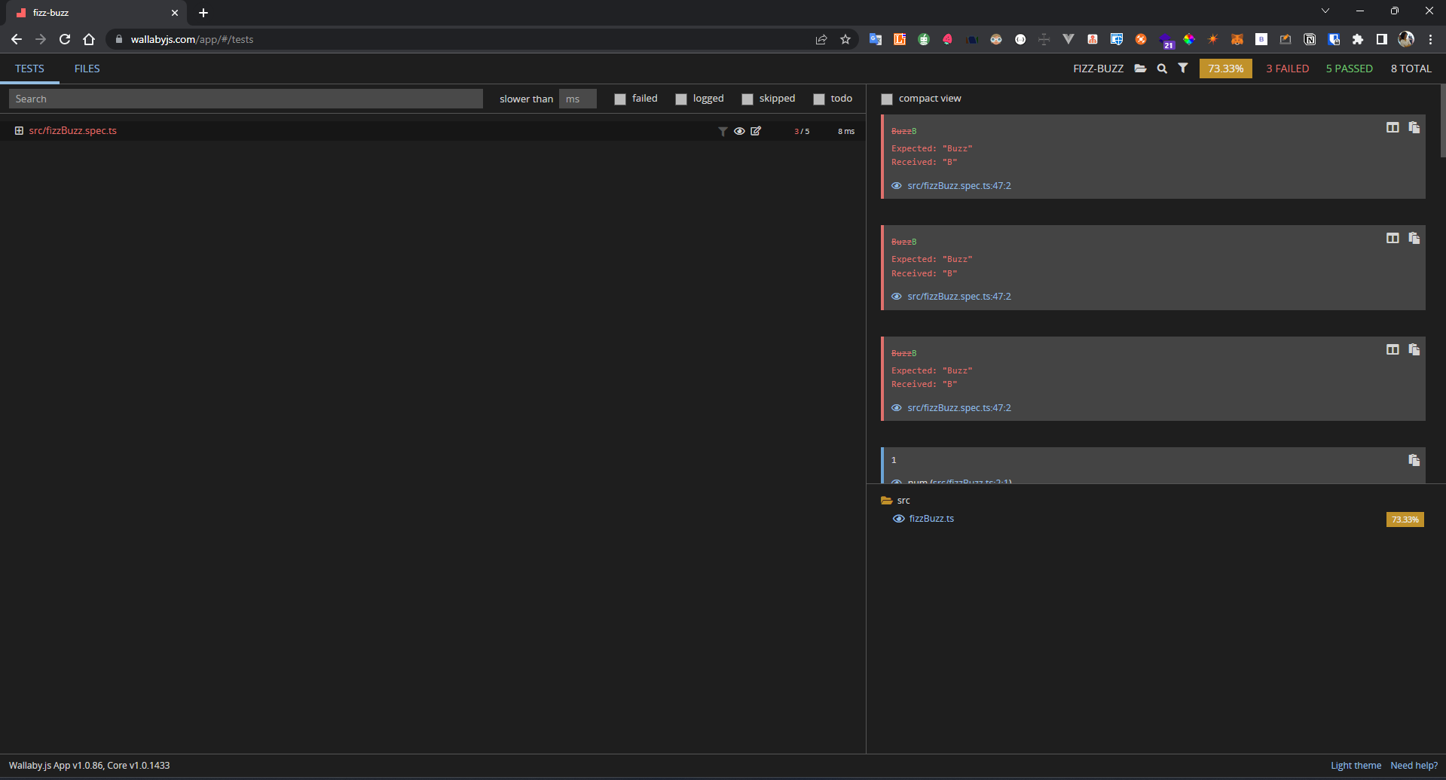Click the funnel icon on fizzBuzz.spec.ts row
Screen dimensions: 1446x780
point(723,131)
